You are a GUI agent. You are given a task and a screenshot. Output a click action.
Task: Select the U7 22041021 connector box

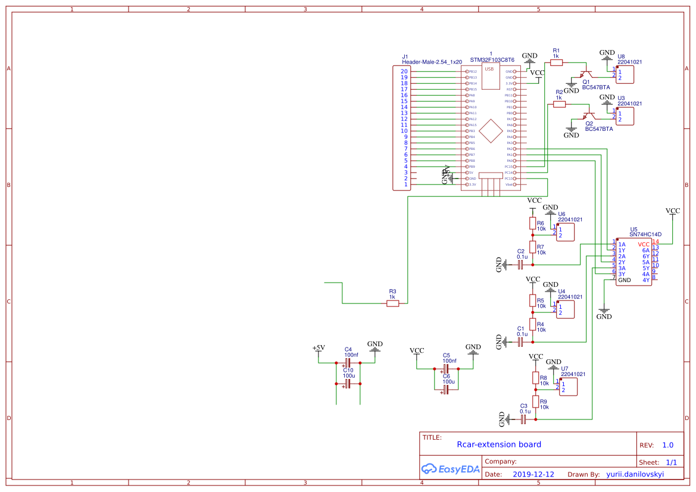coord(568,387)
